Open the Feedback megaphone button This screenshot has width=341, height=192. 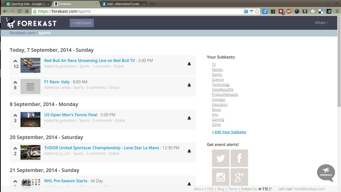(326, 173)
